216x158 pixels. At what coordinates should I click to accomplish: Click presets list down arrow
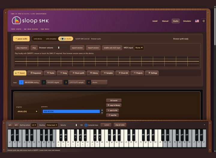(x=102, y=113)
